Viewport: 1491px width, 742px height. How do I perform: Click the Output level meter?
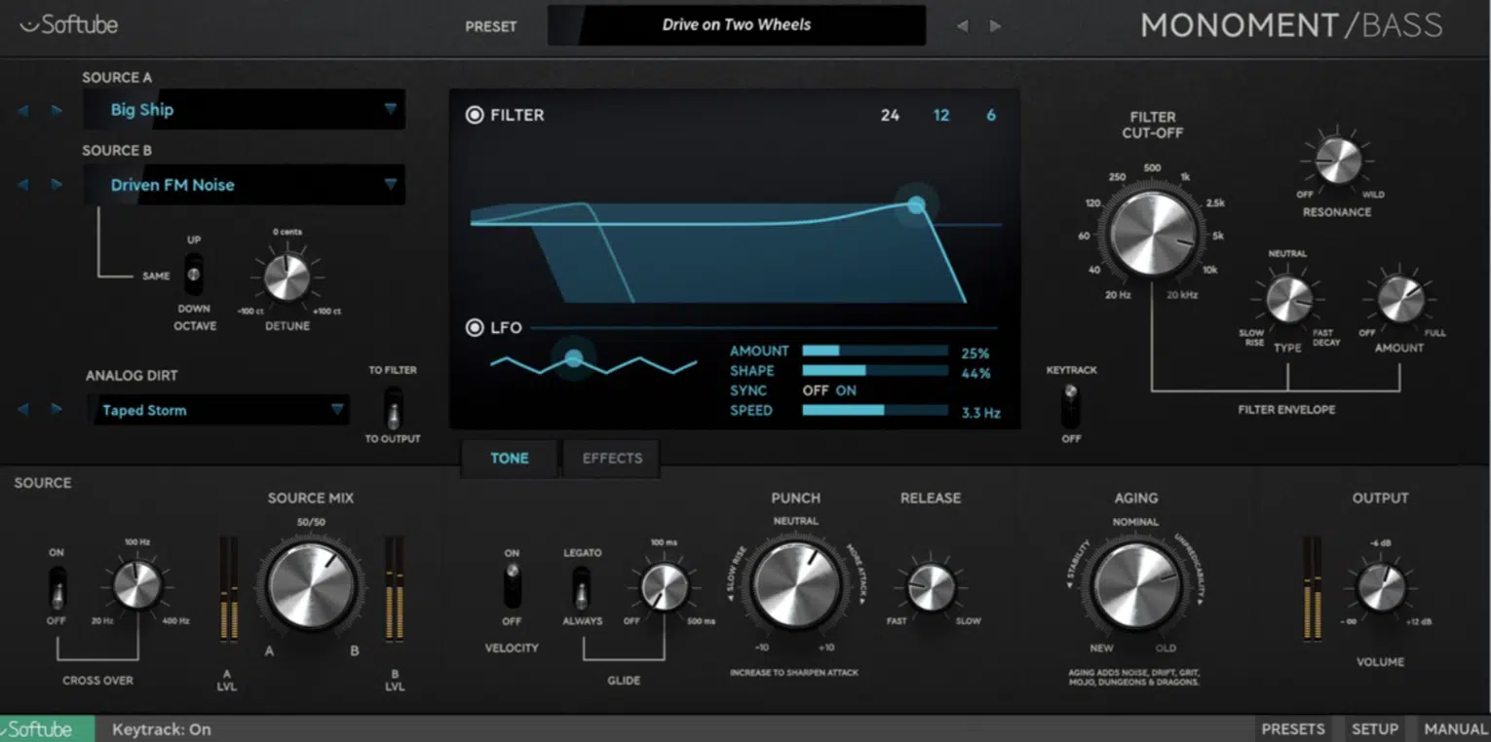(x=1314, y=588)
